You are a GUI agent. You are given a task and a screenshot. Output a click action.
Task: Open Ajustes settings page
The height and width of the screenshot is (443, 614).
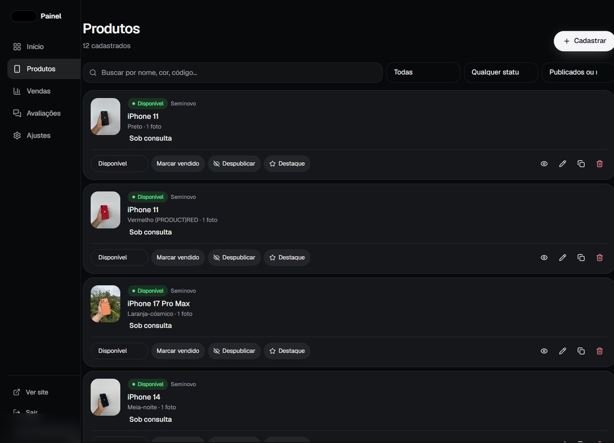(43, 136)
